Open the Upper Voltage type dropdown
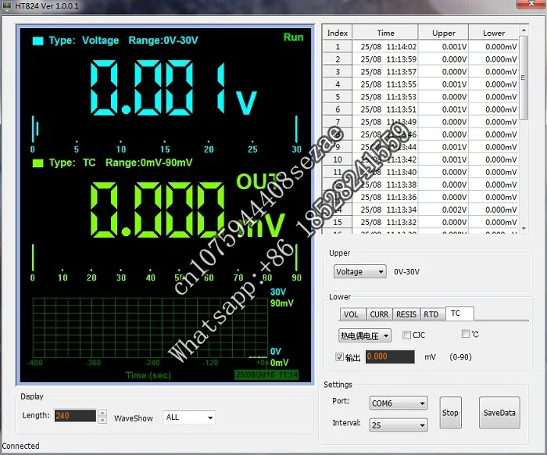The image size is (547, 455). point(360,271)
